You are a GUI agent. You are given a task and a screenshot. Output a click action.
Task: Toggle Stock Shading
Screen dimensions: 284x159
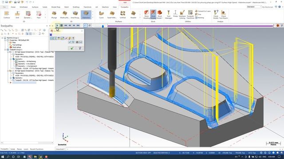(x=146, y=15)
